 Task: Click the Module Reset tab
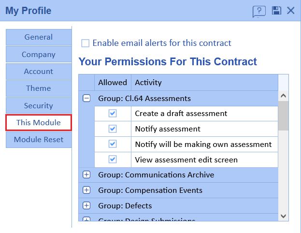click(x=39, y=140)
